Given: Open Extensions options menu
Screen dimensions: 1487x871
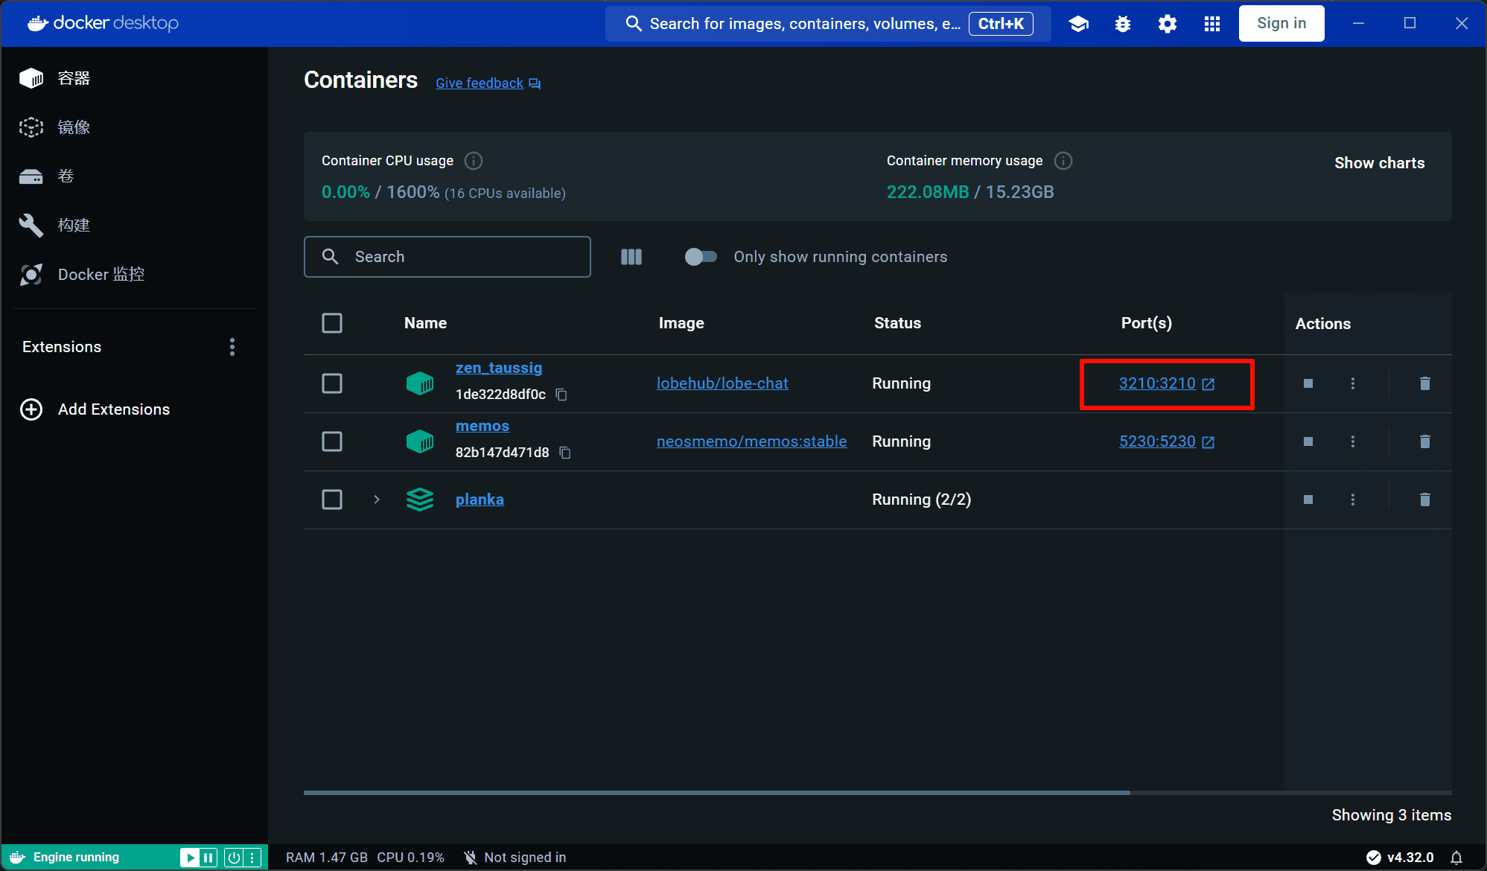Looking at the screenshot, I should [x=232, y=347].
